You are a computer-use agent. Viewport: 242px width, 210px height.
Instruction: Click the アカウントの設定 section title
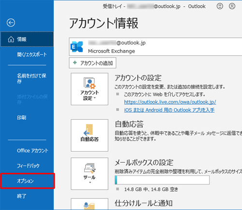(138, 78)
